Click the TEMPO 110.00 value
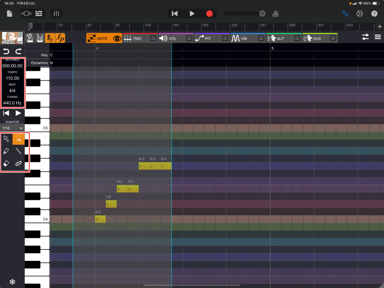 [12, 78]
